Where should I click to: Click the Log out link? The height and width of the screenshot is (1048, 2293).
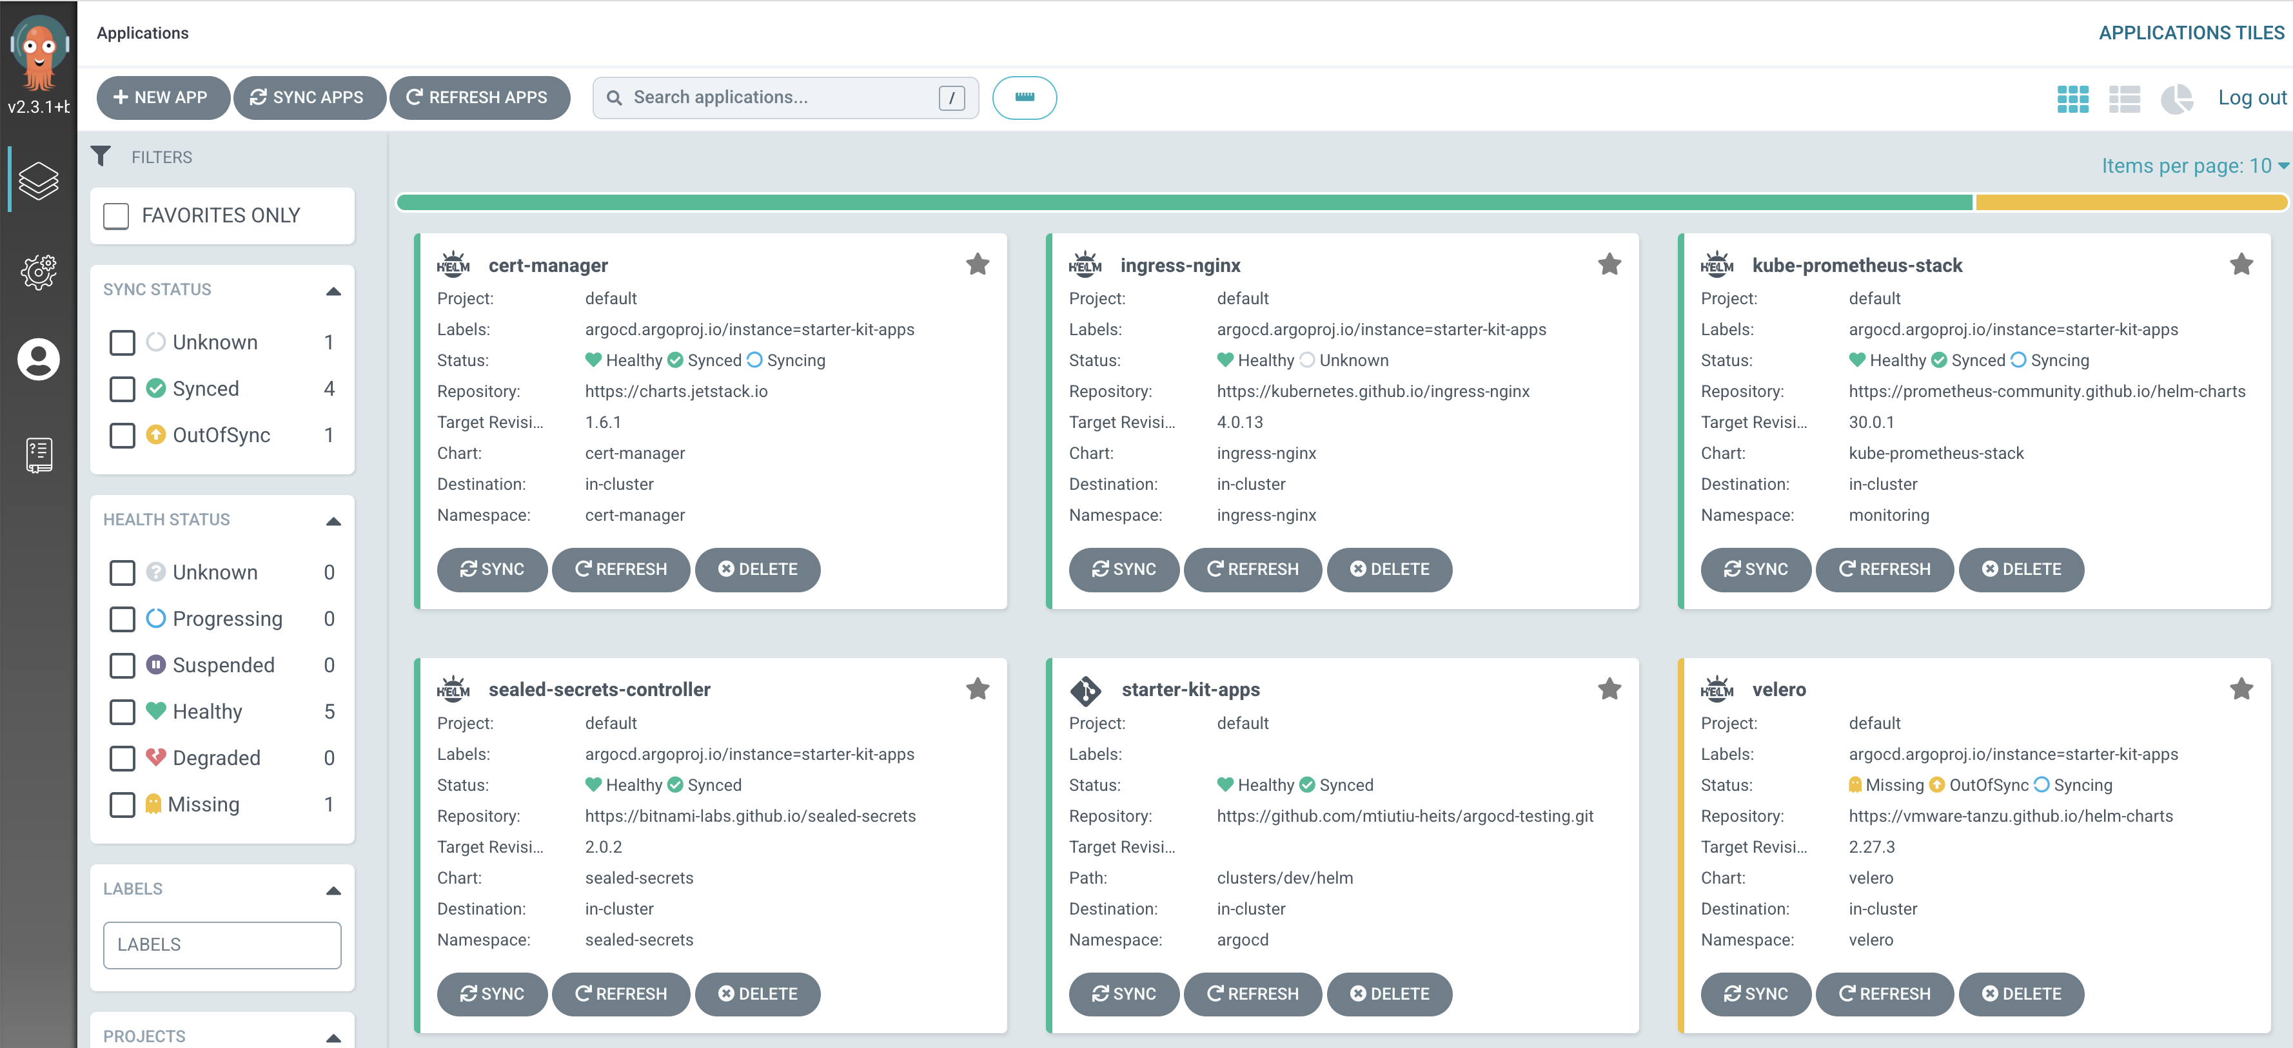pyautogui.click(x=2251, y=98)
